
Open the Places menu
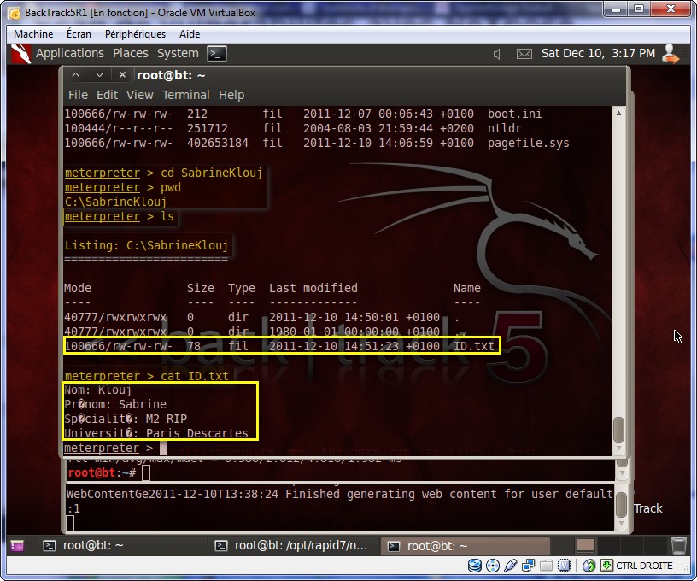[x=130, y=53]
